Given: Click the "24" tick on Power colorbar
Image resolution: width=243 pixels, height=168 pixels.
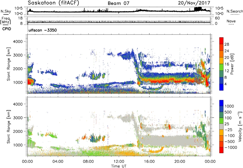Looking at the screenshot, I should (x=227, y=51).
